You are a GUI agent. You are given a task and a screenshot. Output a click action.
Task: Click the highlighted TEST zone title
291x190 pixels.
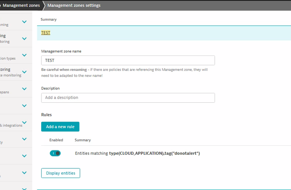click(x=46, y=33)
